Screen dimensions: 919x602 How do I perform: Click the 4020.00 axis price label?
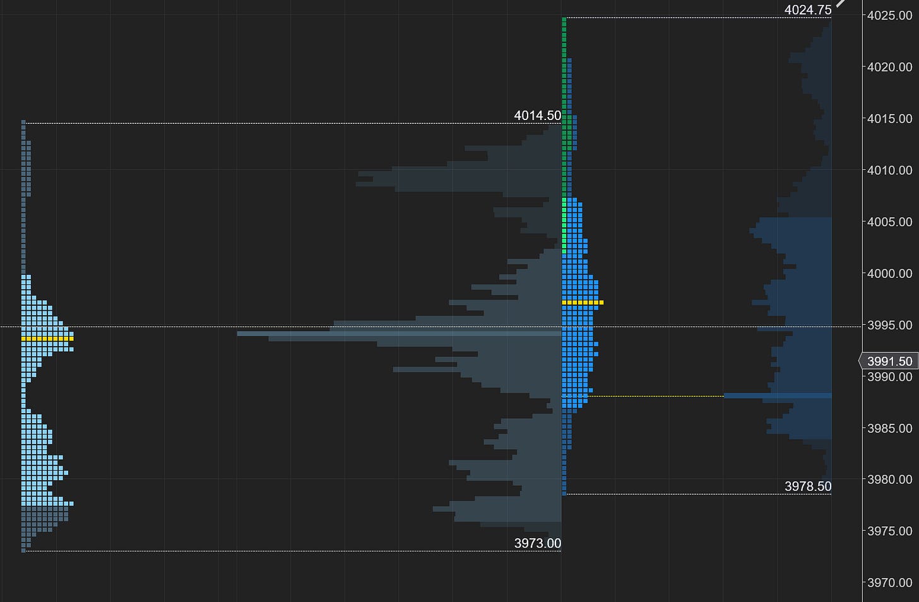pyautogui.click(x=890, y=67)
